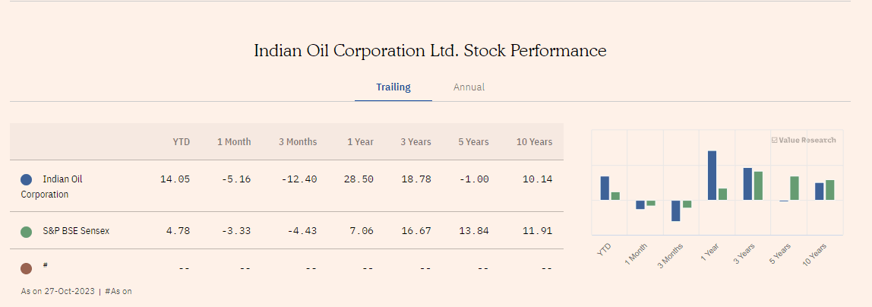Select the S&P BSE Sensex row label

[76, 231]
